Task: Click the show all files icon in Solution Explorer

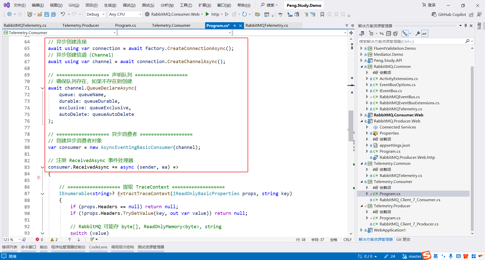Action: (396, 33)
